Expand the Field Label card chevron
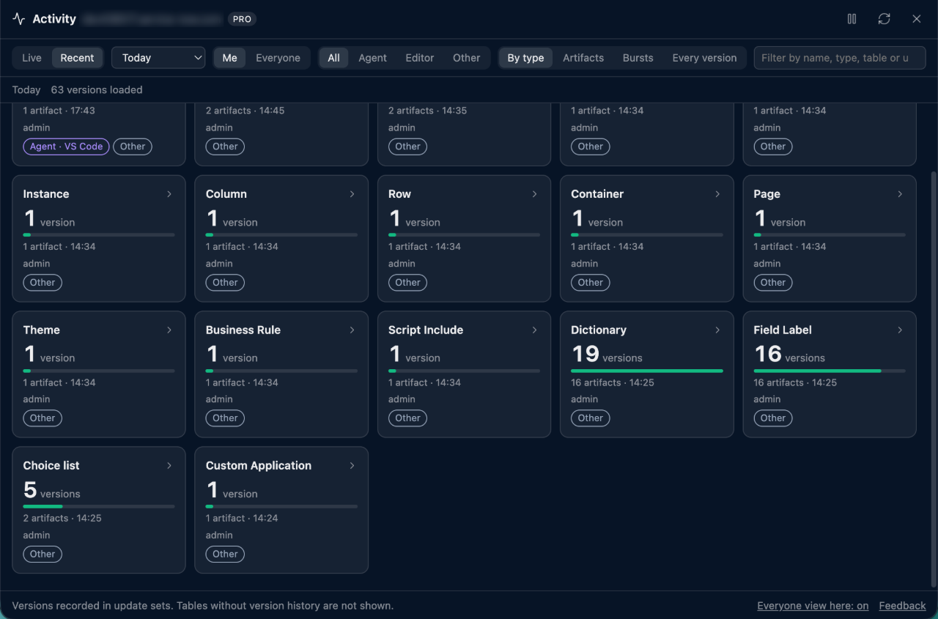 coord(900,330)
